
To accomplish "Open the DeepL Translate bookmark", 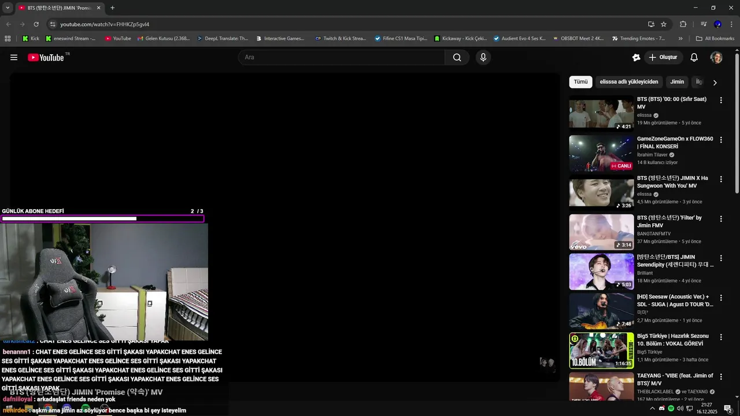I will [222, 39].
